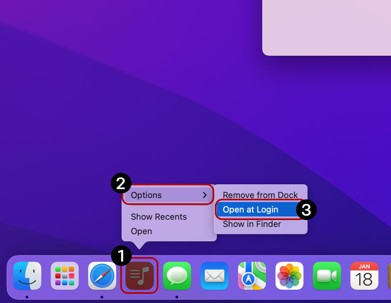Select Remove from Dock
This screenshot has width=391, height=303.
(260, 195)
